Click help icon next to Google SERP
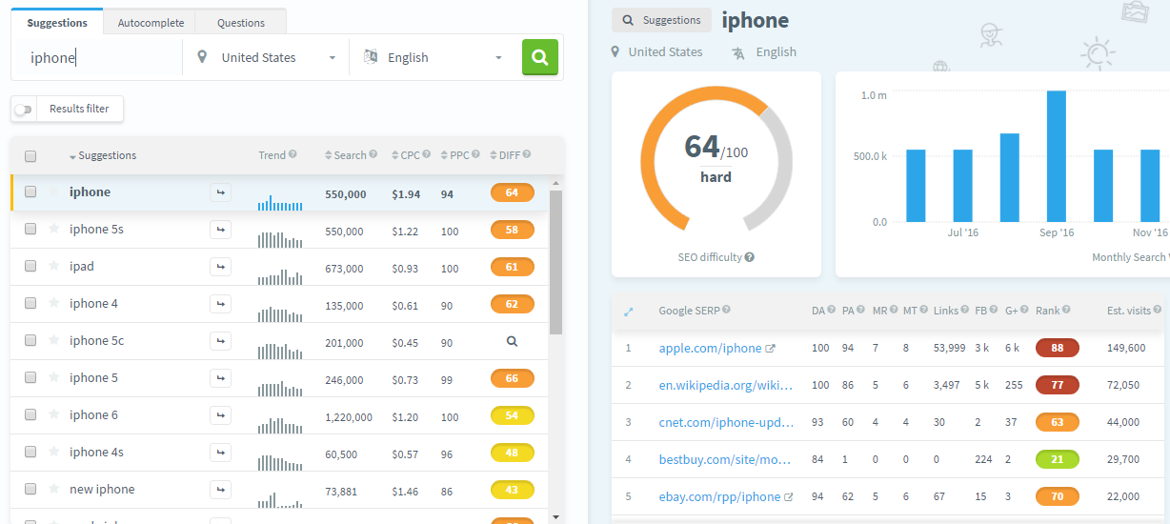This screenshot has height=524, width=1170. (x=727, y=310)
